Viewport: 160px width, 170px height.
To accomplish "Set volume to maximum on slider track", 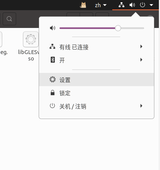I will pos(143,28).
